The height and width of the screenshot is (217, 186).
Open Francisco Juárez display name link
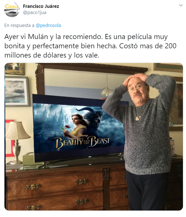pyautogui.click(x=41, y=6)
